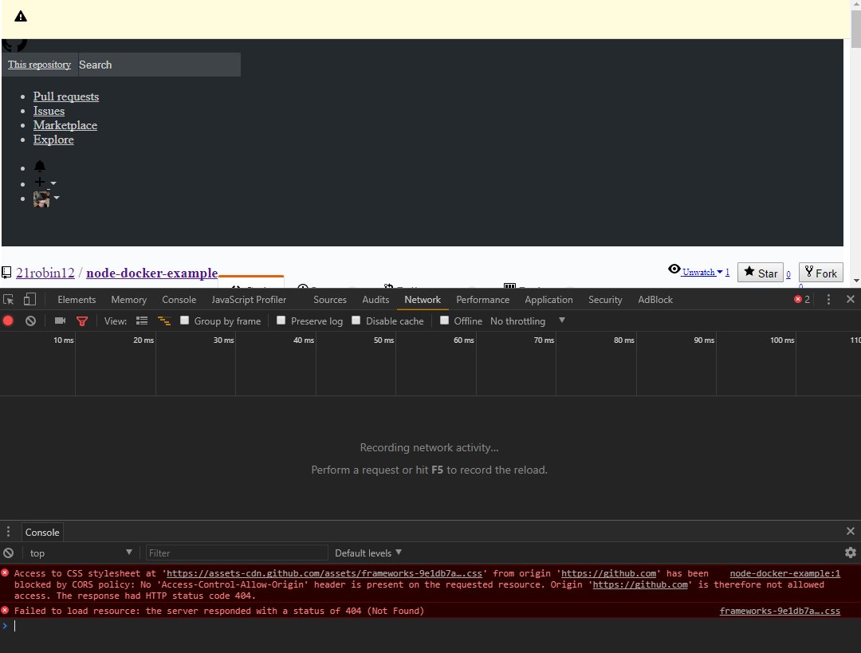Click the capture screenshots camera icon

click(60, 321)
